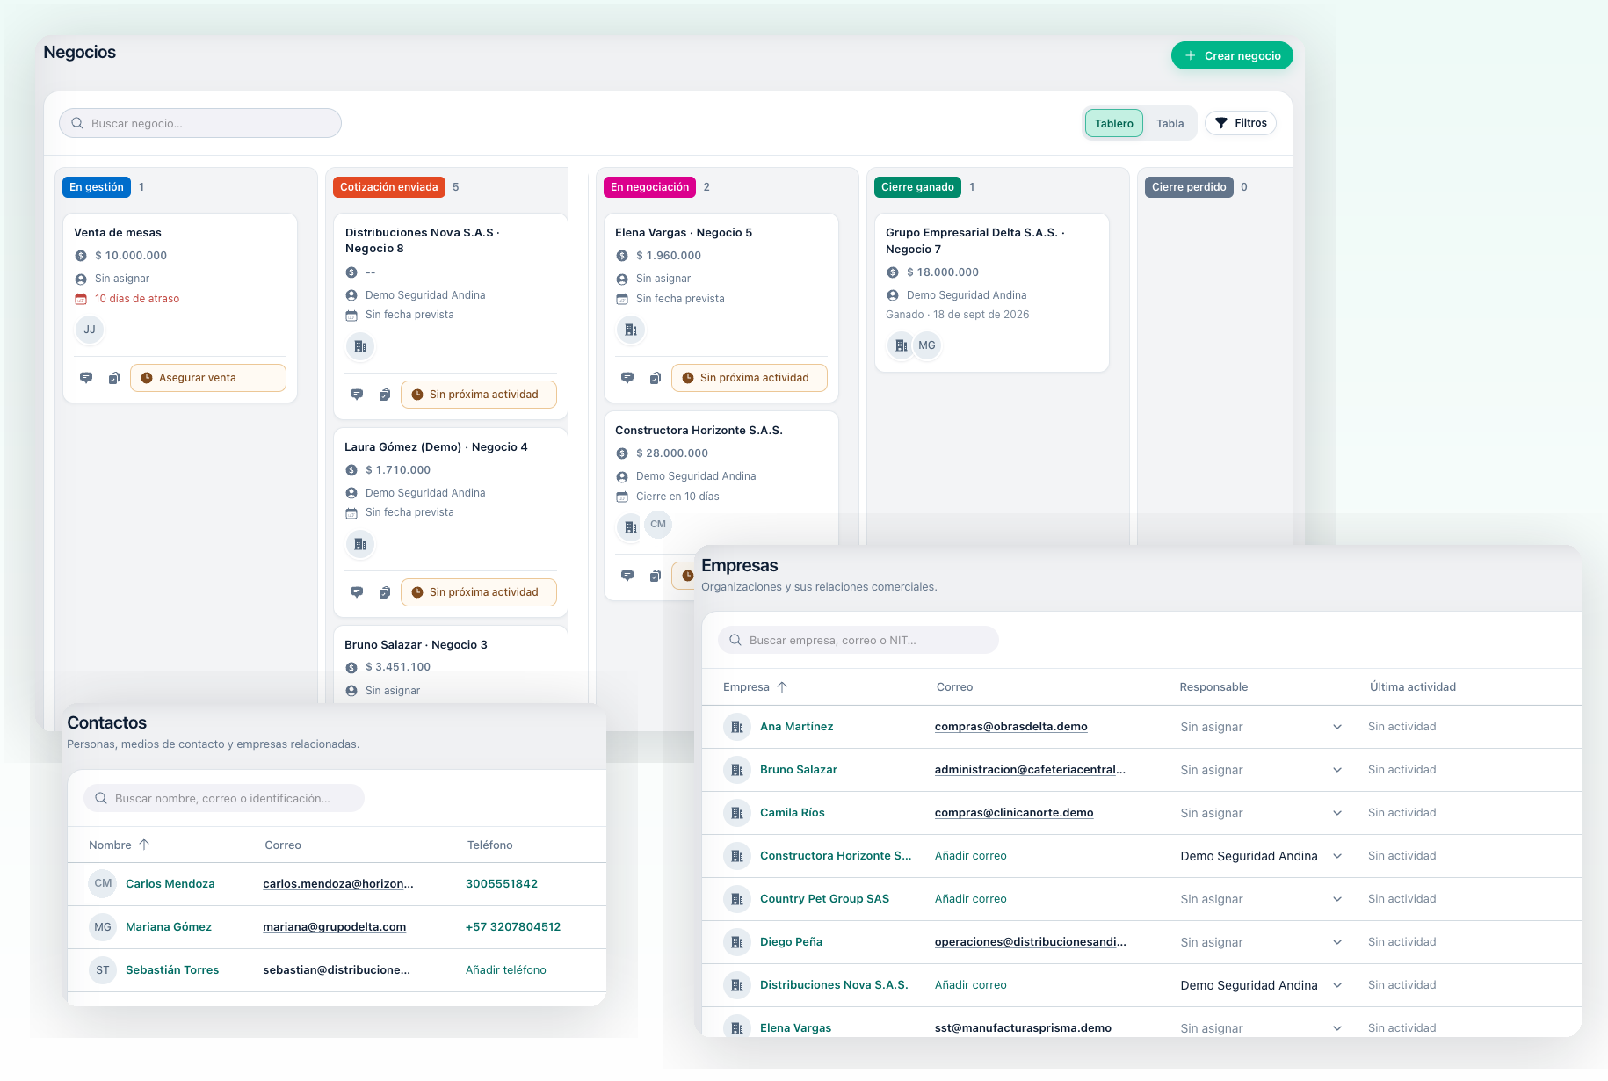Click the Buscar nombre contacts search field
The image size is (1608, 1081).
point(224,798)
